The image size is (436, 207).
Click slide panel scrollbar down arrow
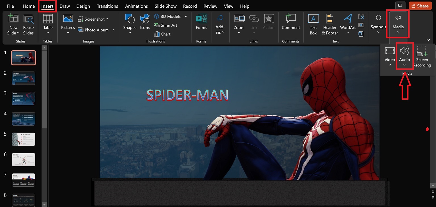point(44,204)
